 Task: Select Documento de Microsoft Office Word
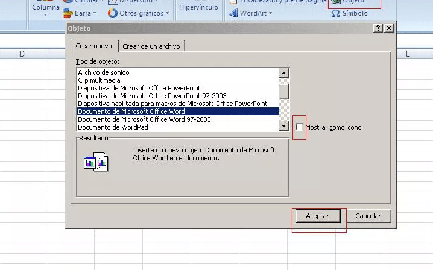(x=178, y=111)
